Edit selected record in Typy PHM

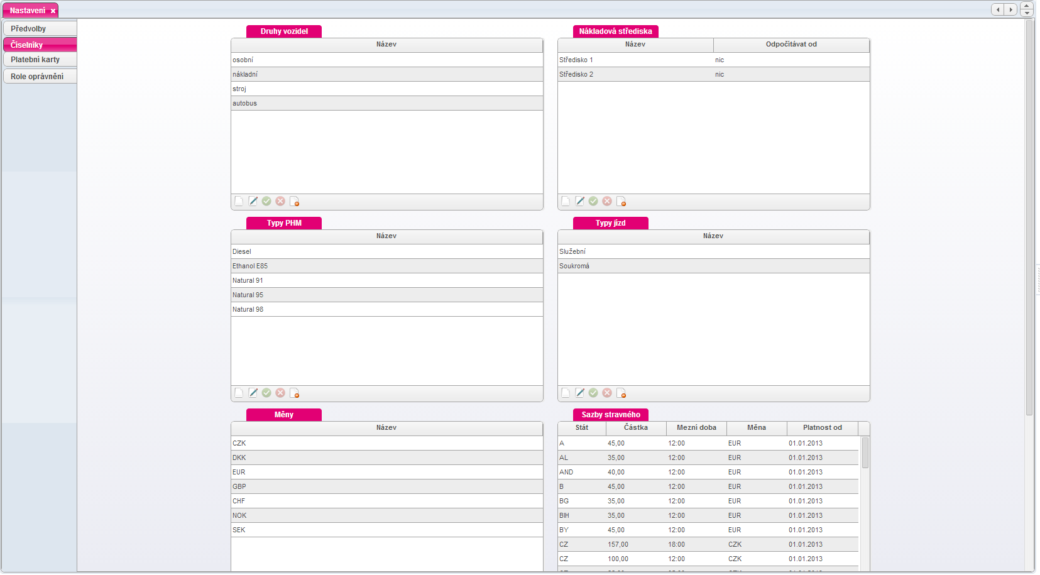[253, 393]
